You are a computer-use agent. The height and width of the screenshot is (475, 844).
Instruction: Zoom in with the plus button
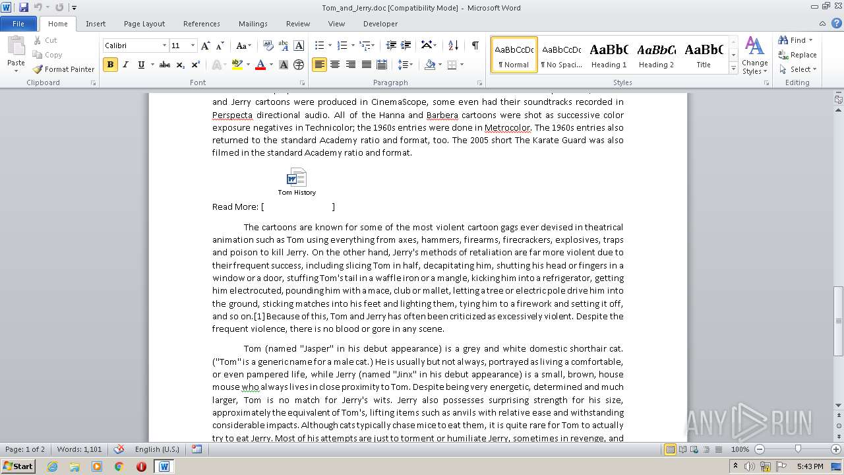click(836, 449)
